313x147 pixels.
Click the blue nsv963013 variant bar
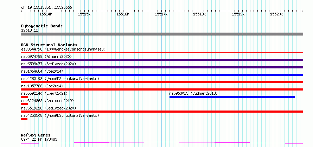tap(232, 97)
